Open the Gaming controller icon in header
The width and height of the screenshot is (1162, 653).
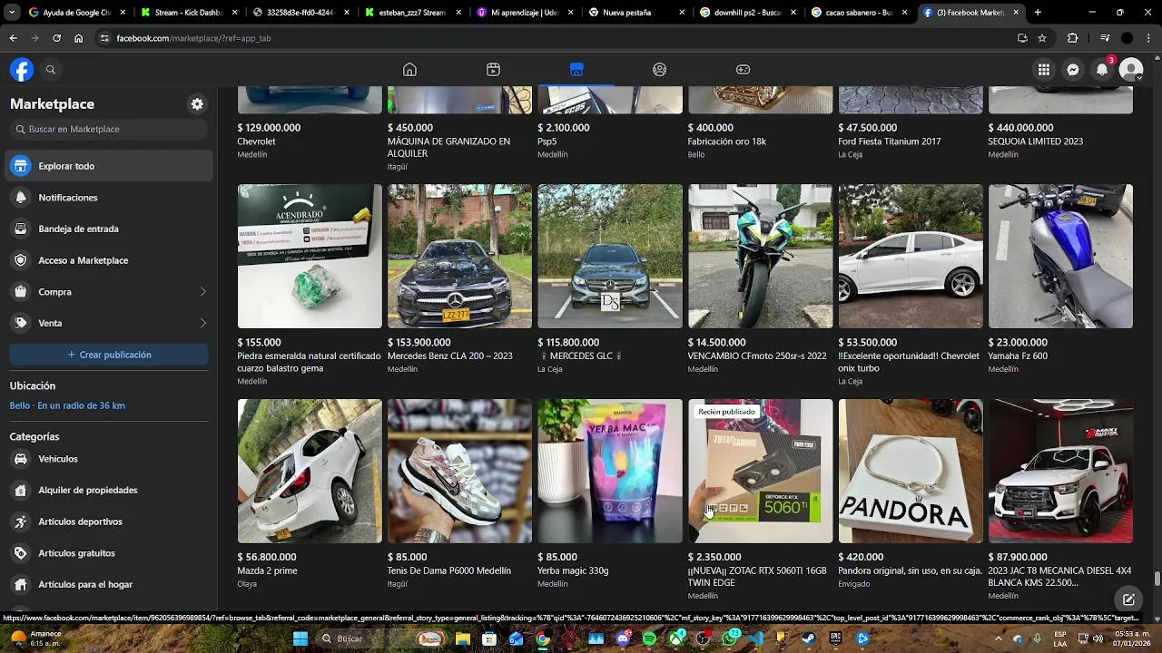(x=743, y=70)
